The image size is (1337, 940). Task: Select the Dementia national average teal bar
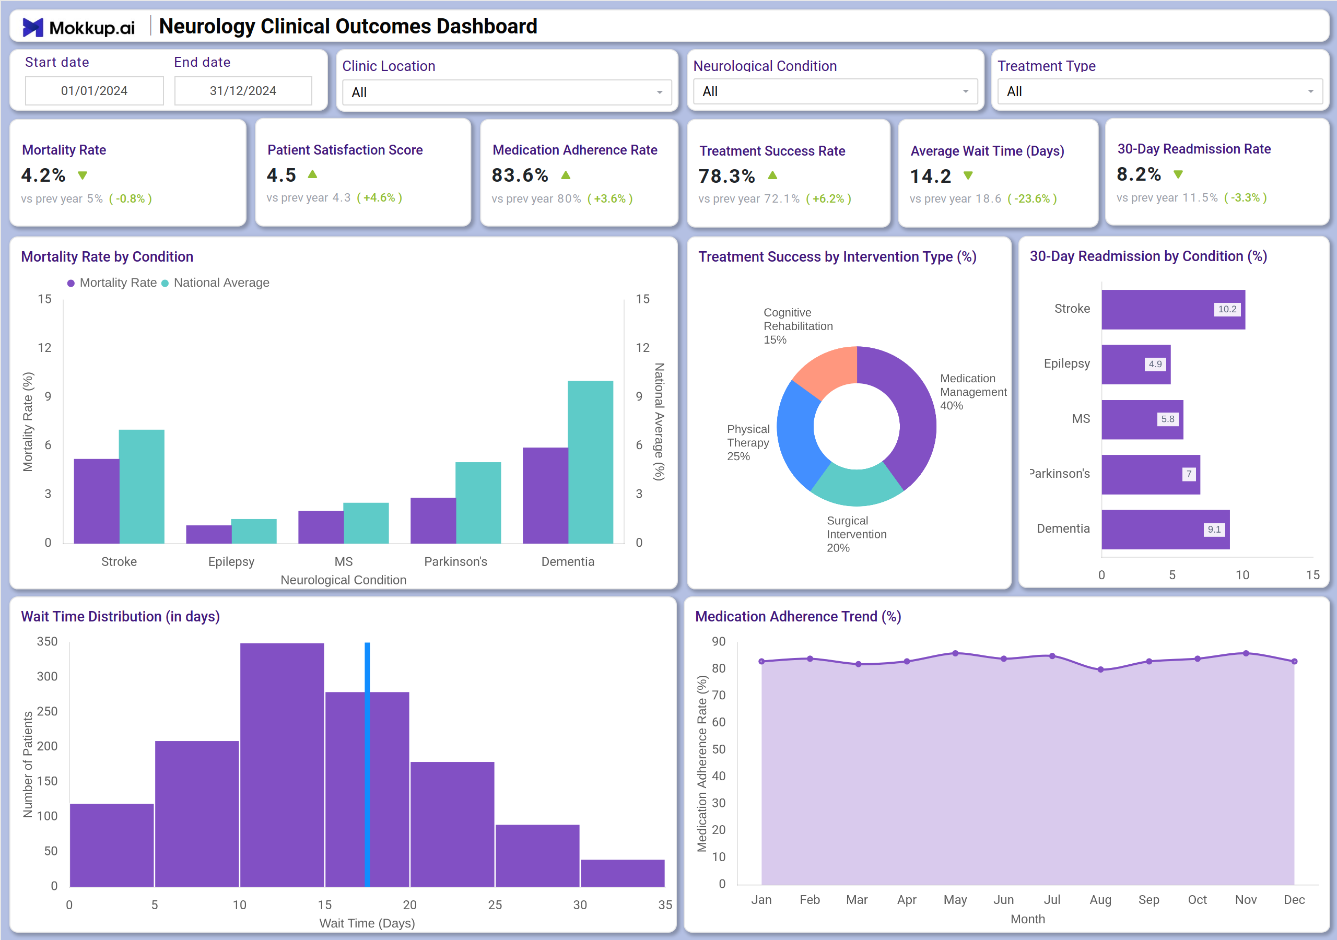pyautogui.click(x=591, y=463)
